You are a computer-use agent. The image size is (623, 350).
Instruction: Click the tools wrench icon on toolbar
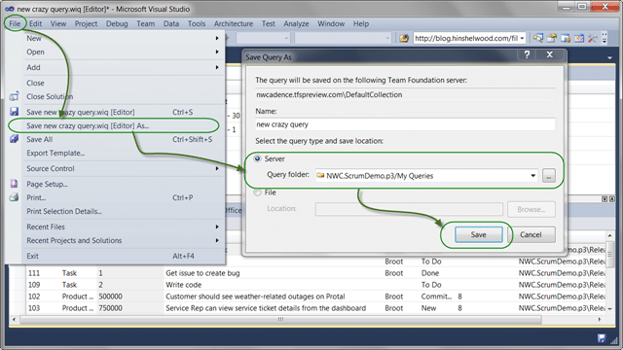(593, 38)
